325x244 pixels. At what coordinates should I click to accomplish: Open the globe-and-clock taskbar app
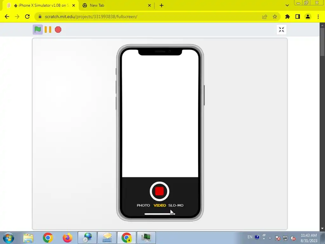87,238
